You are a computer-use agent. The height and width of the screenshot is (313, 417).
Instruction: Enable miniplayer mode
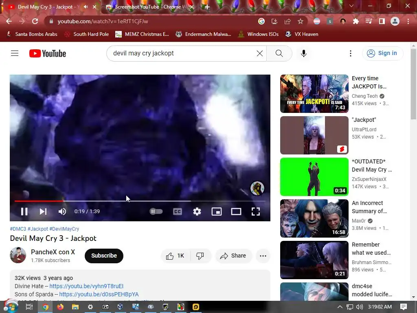(217, 212)
